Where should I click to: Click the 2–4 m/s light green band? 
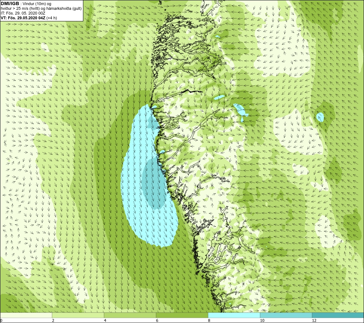78,315
